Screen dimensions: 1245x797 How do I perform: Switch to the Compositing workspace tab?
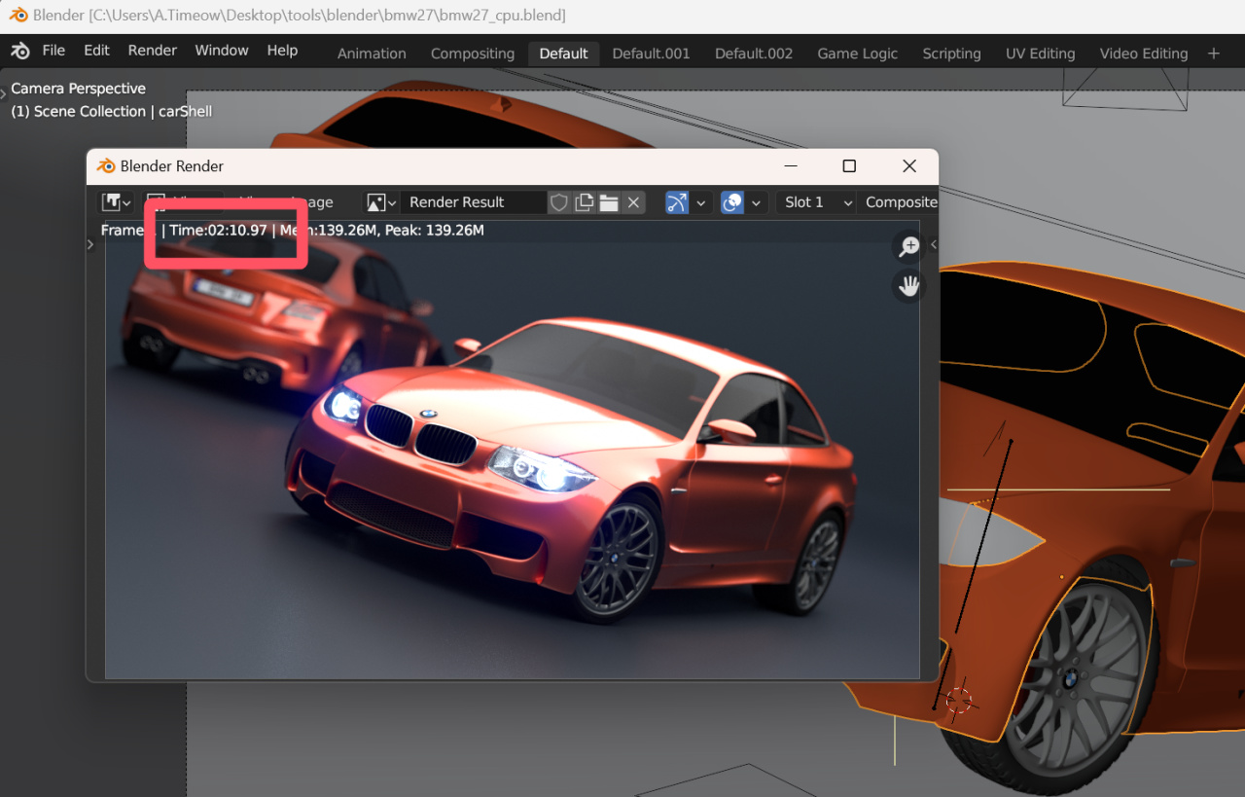[472, 54]
